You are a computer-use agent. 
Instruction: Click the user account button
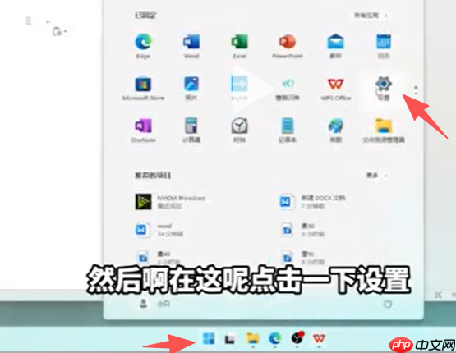(154, 304)
